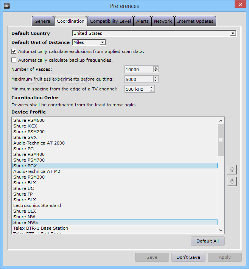249x269 pixels.
Task: Select Shure PSM600 in device list
Action: click(115, 120)
